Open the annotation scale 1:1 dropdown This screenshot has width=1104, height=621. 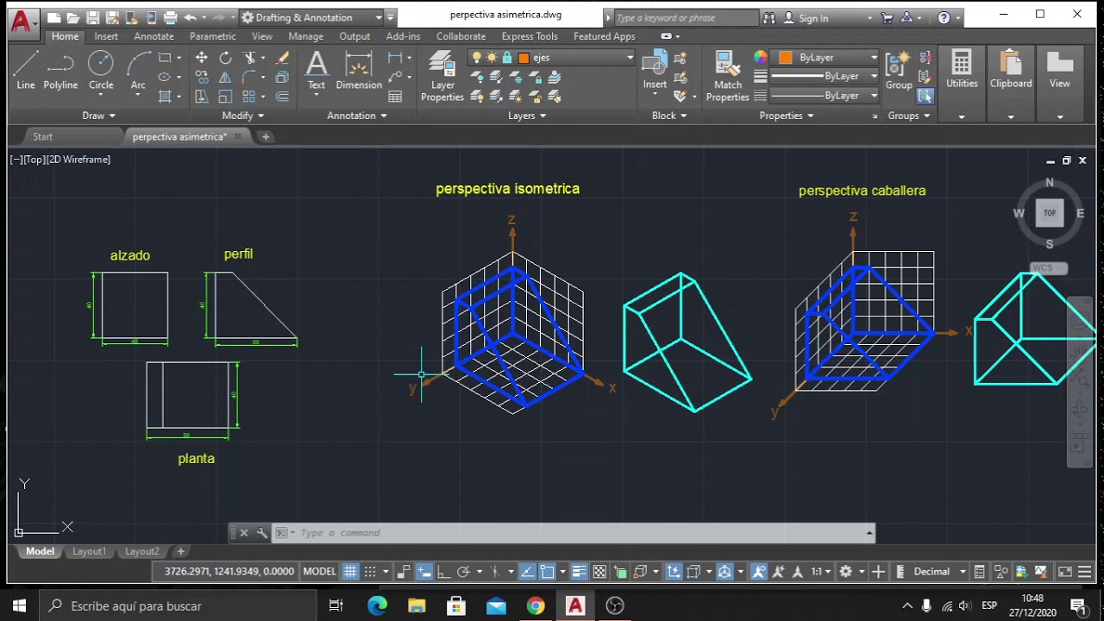[x=820, y=571]
